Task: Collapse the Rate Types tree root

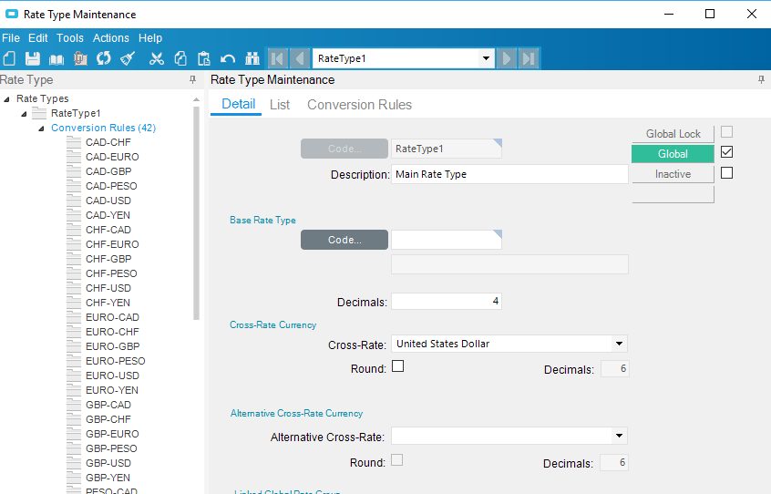Action: [6, 99]
